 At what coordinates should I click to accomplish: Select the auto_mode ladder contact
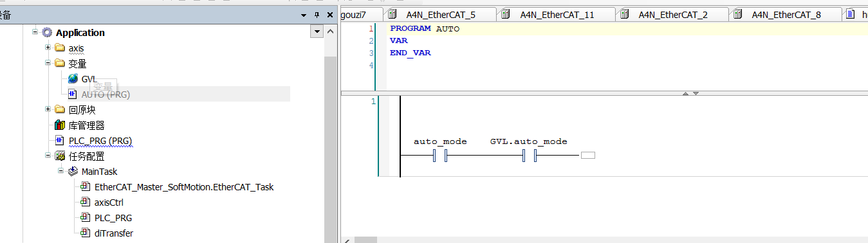440,156
